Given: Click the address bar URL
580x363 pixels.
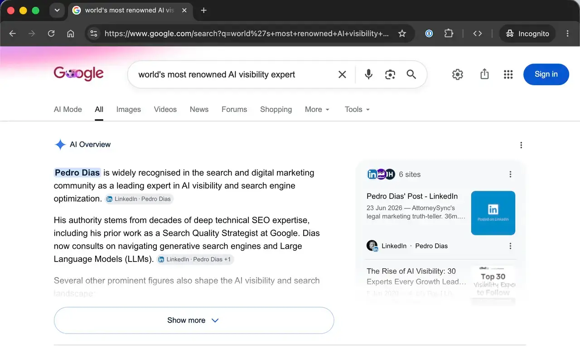Looking at the screenshot, I should coord(246,34).
